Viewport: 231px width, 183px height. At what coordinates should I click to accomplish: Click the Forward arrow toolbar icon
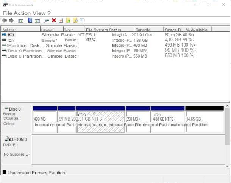click(x=11, y=20)
